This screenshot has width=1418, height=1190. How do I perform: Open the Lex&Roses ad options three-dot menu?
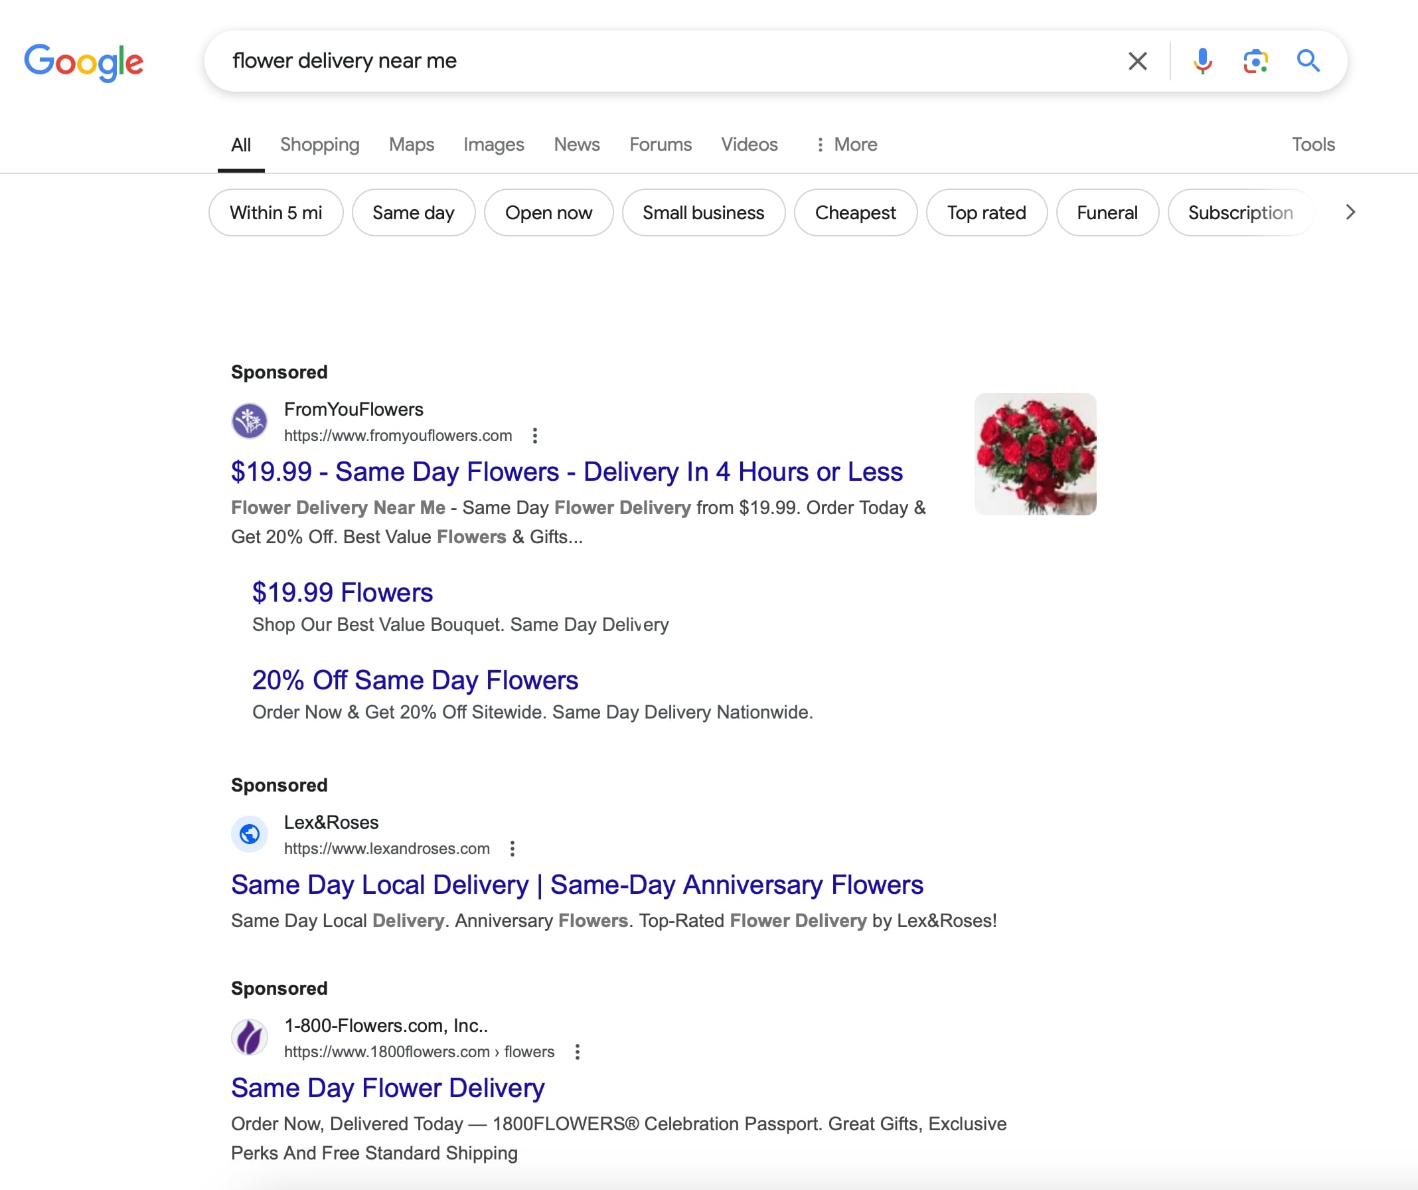(512, 848)
